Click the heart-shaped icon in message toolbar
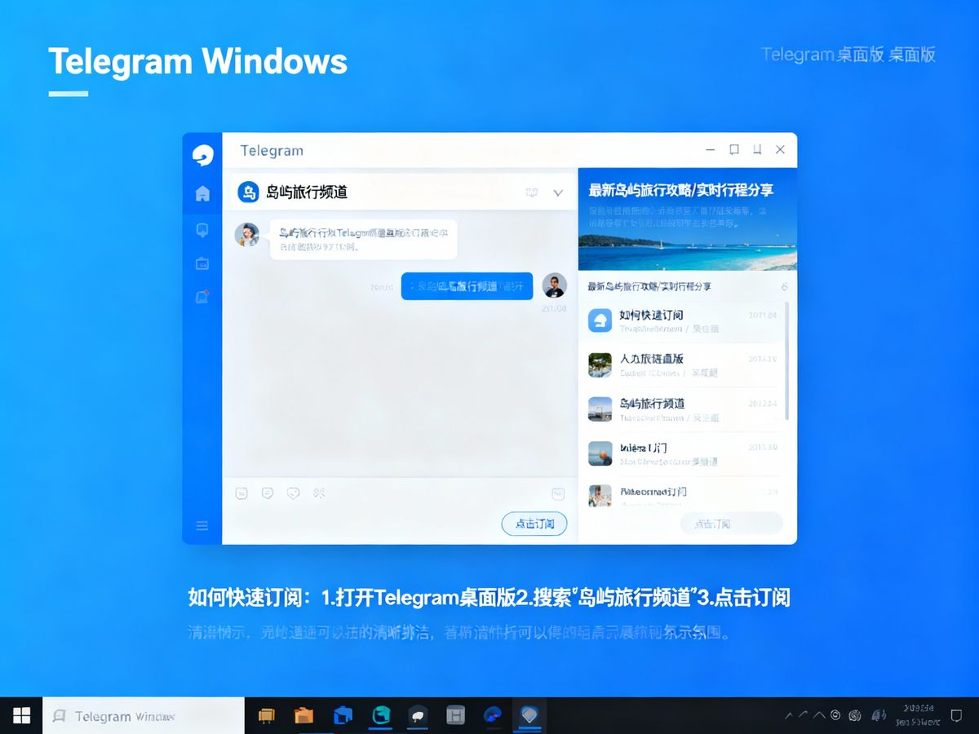The image size is (979, 734). coord(293,493)
